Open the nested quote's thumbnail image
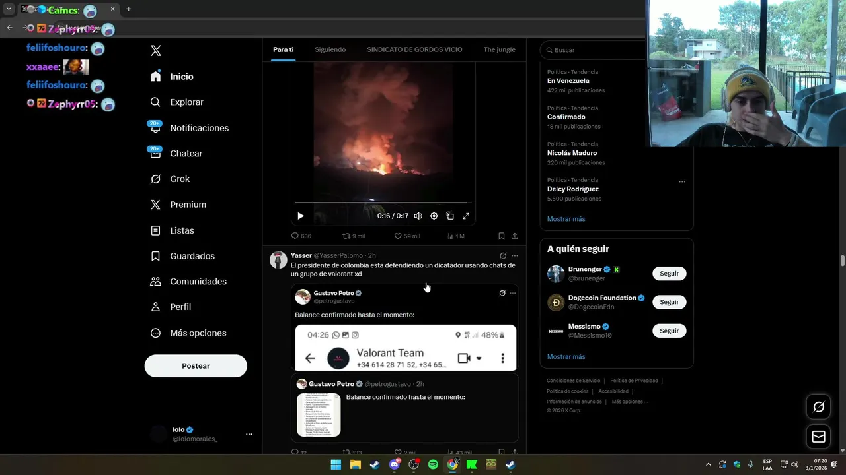Screen dimensions: 846x475 click(319, 415)
